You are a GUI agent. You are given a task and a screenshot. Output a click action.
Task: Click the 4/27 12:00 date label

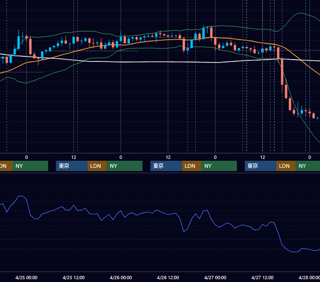263,277
